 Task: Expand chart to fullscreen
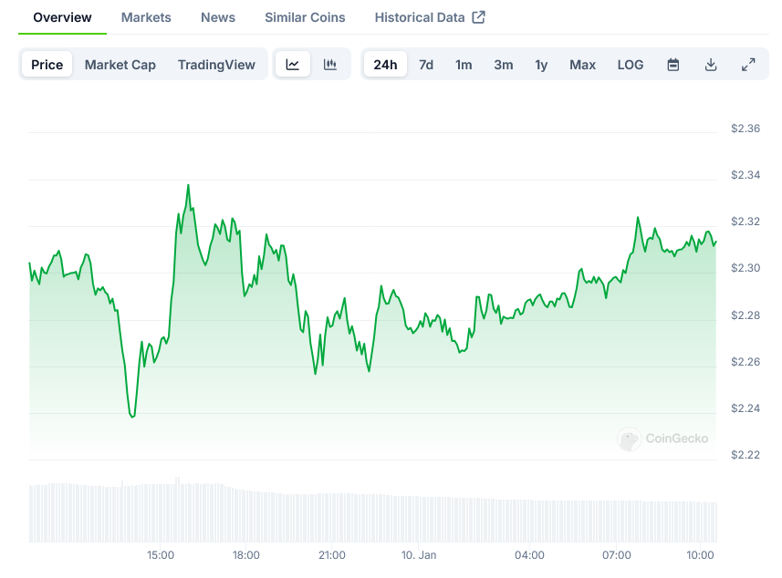(x=748, y=65)
